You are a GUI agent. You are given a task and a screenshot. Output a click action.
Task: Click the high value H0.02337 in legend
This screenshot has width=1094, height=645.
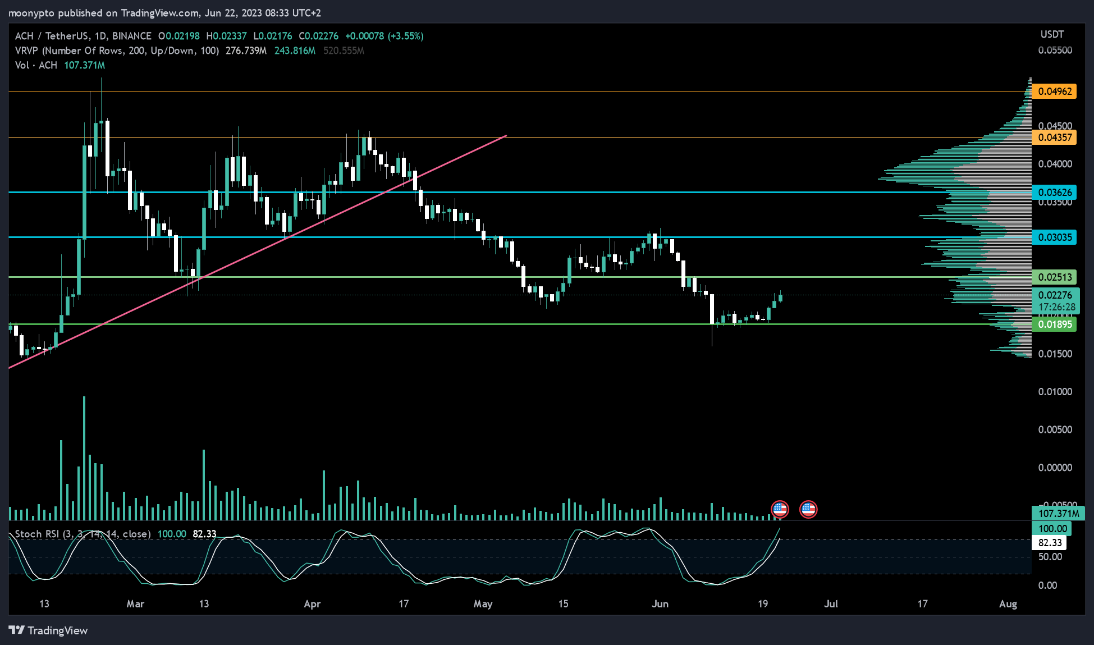coord(226,36)
